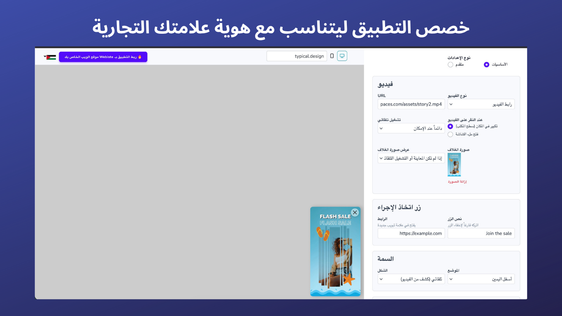Click the purple Webiste connection button

[103, 57]
